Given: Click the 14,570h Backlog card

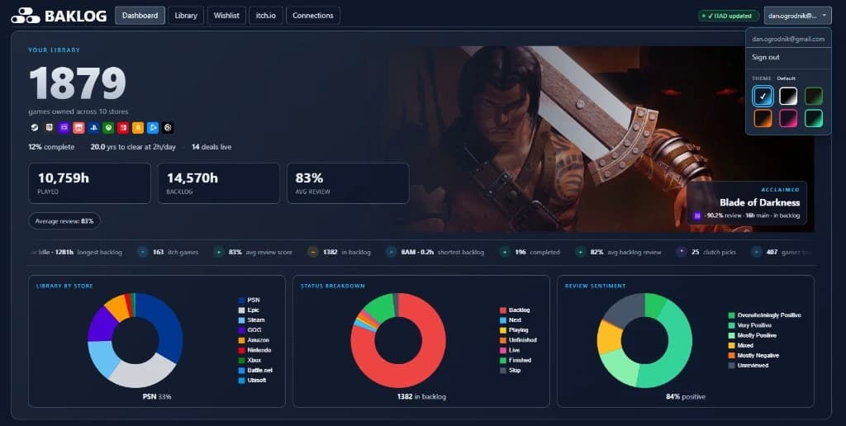Looking at the screenshot, I should pyautogui.click(x=218, y=183).
